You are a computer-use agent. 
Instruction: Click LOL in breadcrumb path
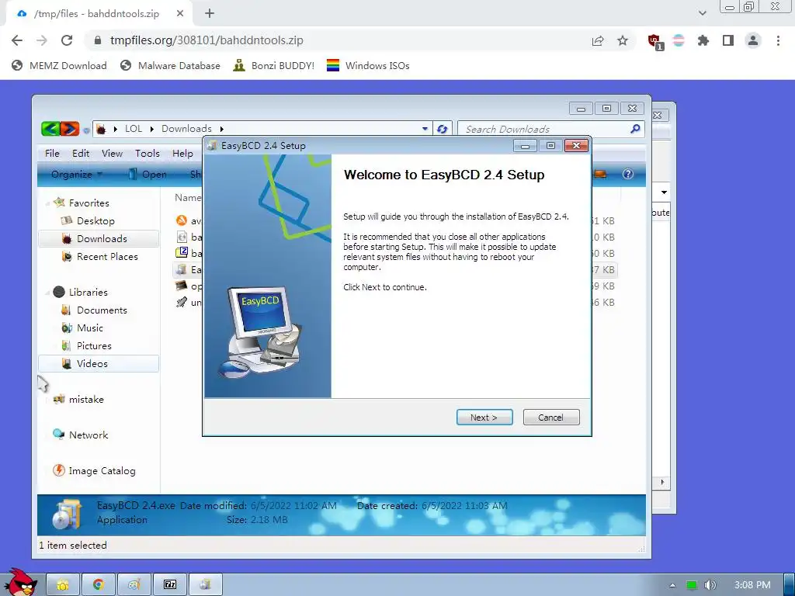point(134,129)
